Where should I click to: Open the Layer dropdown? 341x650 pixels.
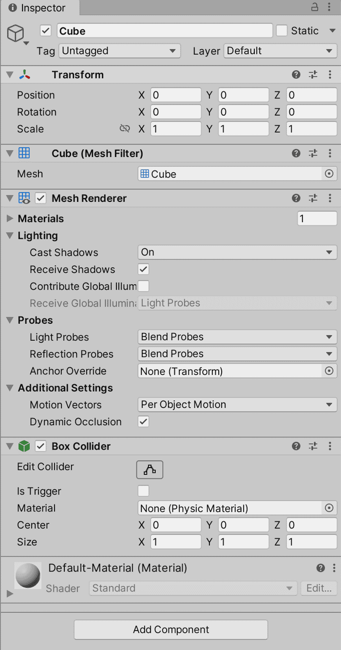tap(280, 51)
